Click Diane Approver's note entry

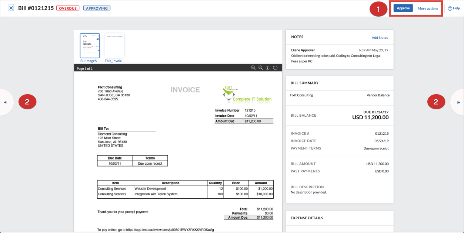tap(340, 55)
